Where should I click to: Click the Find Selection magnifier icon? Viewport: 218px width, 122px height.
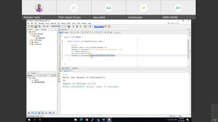82,33
